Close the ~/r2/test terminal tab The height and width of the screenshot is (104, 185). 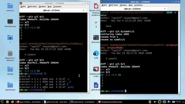[165, 9]
